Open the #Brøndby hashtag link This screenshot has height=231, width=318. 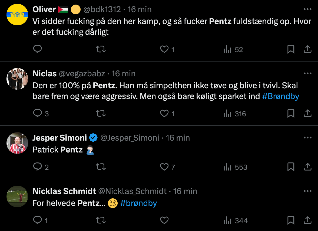tap(280, 96)
